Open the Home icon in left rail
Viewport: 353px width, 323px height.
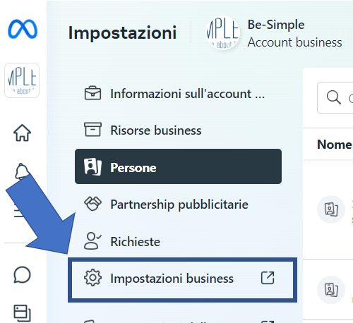22,133
